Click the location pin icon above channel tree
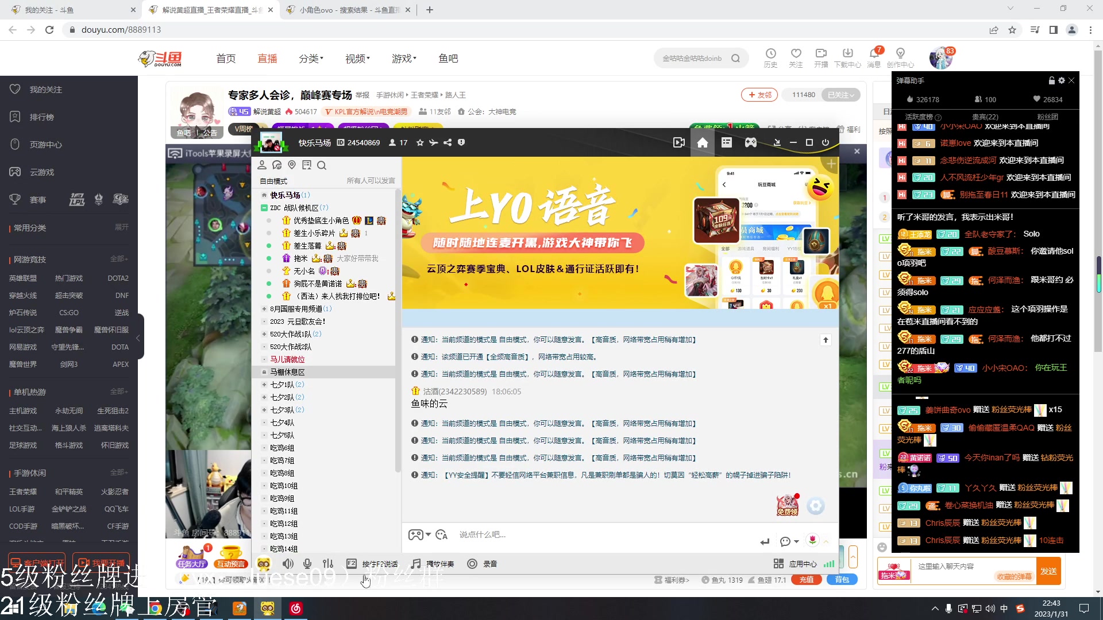This screenshot has width=1103, height=620. pos(292,165)
